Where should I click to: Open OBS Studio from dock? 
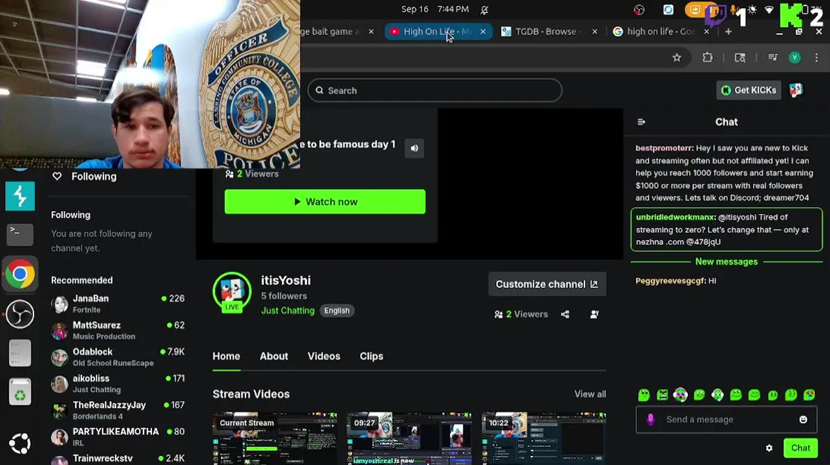[x=20, y=314]
